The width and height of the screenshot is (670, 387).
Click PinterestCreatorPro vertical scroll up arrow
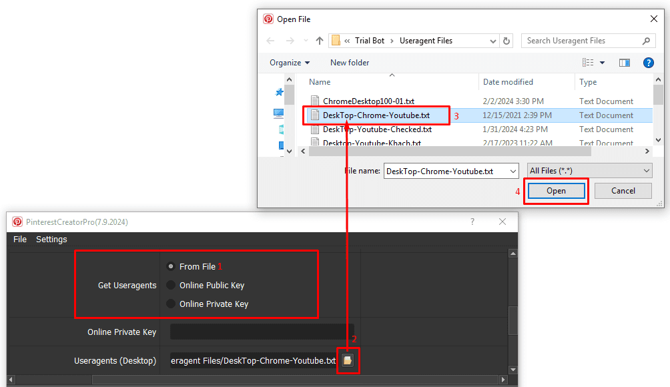[513, 254]
